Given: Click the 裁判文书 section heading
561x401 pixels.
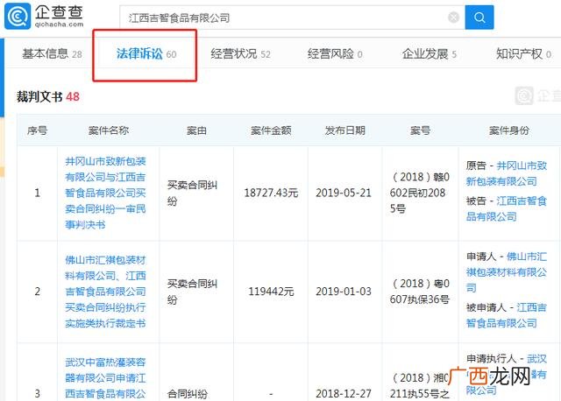Looking at the screenshot, I should [48, 96].
